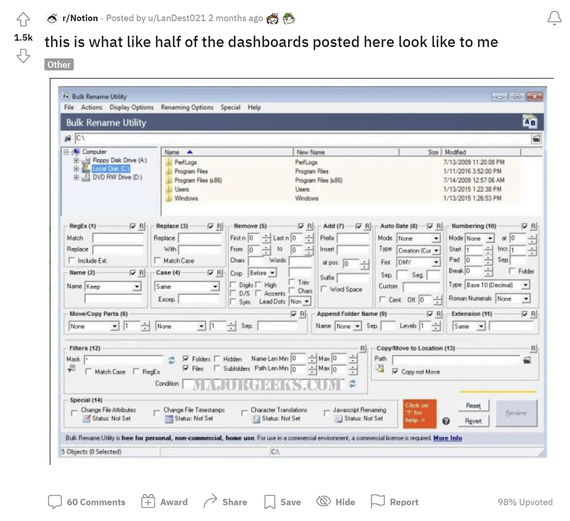
Task: Open the Case (4) Same dropdown
Action: click(x=187, y=286)
